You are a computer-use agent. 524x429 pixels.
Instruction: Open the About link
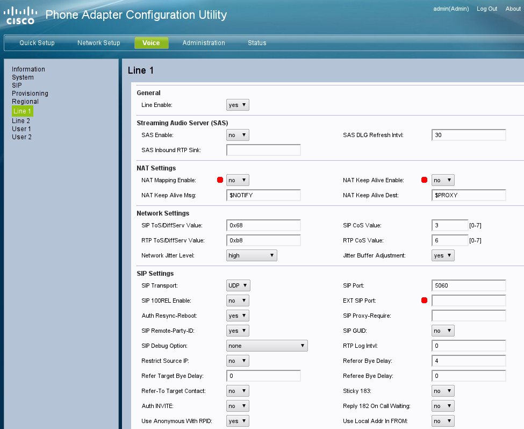point(513,9)
